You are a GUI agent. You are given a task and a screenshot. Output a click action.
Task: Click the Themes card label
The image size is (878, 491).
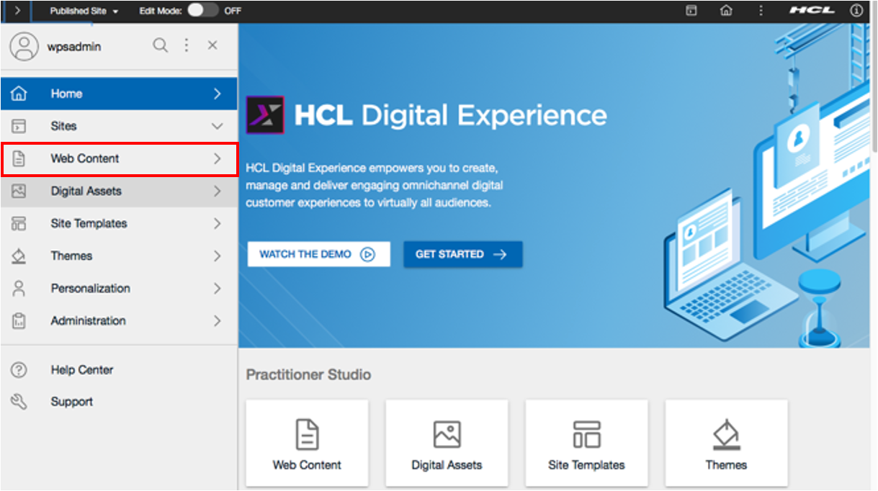coord(726,465)
